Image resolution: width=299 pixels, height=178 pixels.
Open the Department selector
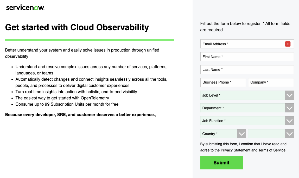[x=242, y=108]
